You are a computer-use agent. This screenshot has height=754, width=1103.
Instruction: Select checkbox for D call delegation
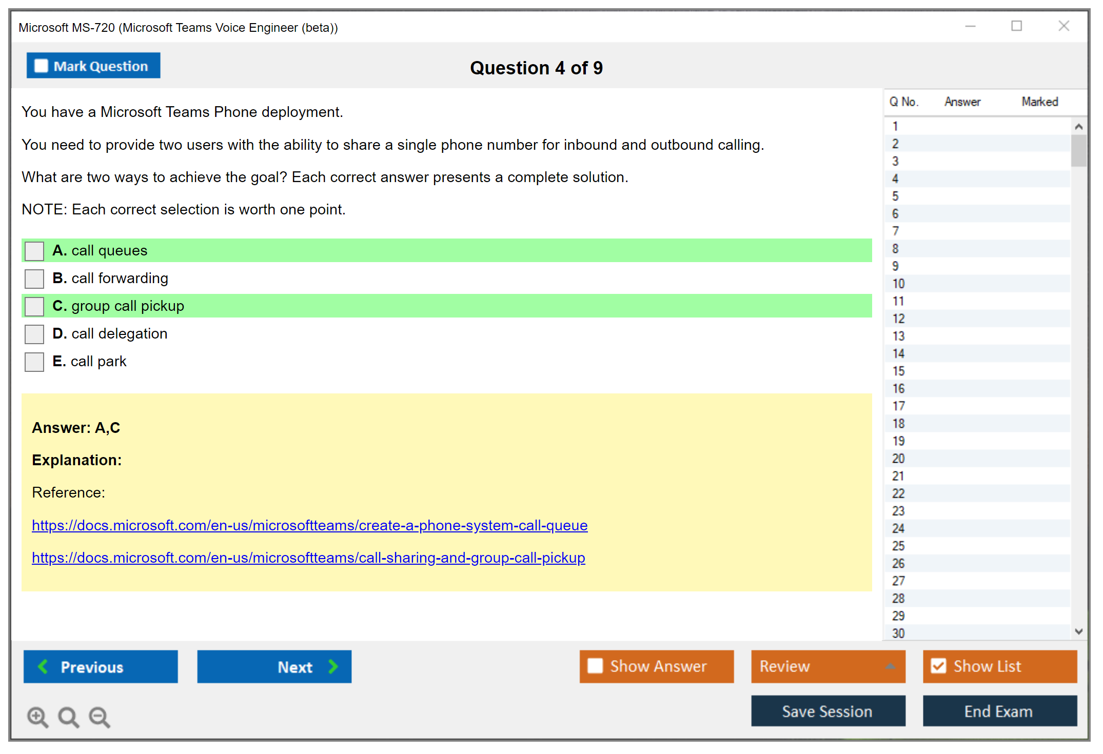coord(34,334)
